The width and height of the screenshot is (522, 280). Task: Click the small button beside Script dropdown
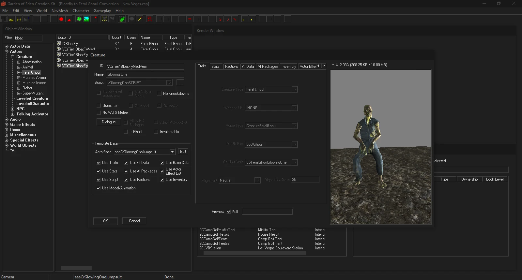(180, 82)
